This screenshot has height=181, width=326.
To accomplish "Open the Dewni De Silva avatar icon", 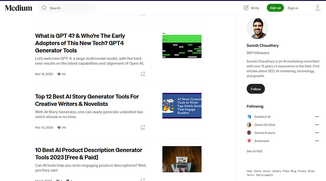I will point(249,125).
